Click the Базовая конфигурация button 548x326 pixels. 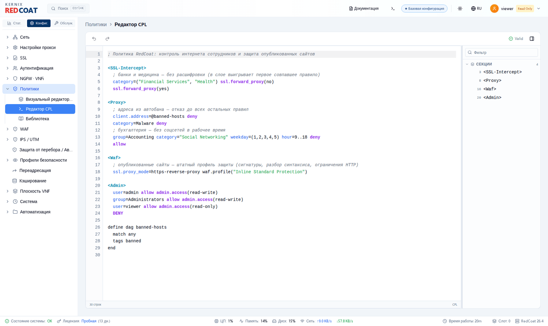[x=424, y=9]
